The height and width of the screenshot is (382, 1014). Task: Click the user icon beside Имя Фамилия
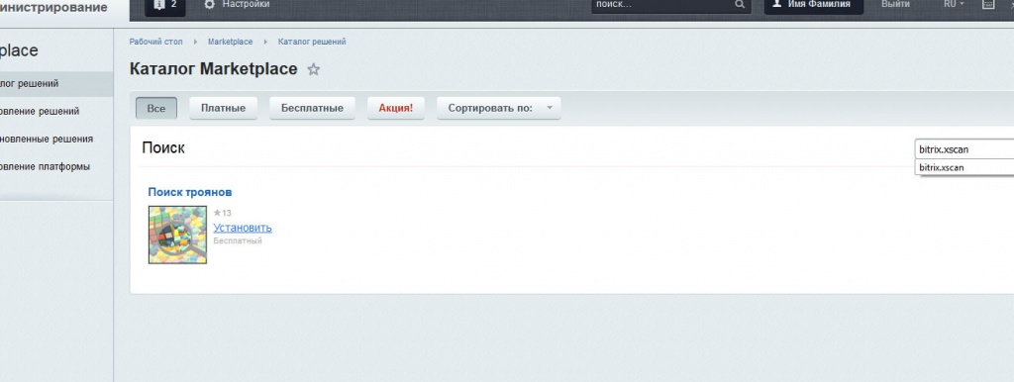777,4
